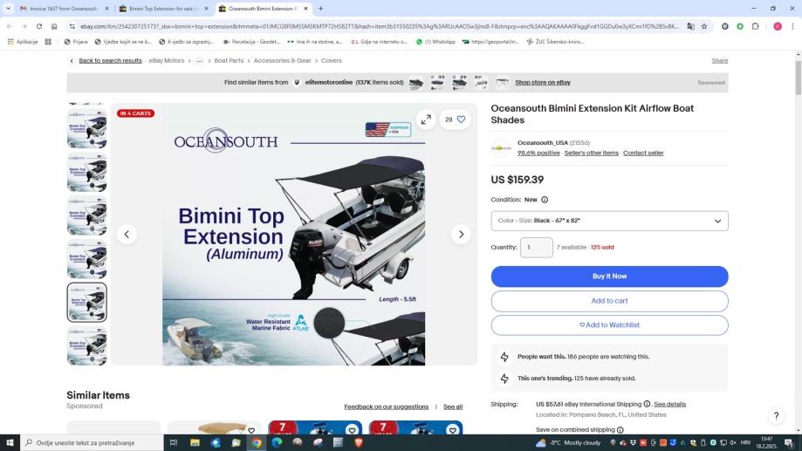Screen dimensions: 802x451
Task: Expand the Color - Size dropdown
Action: tap(609, 221)
